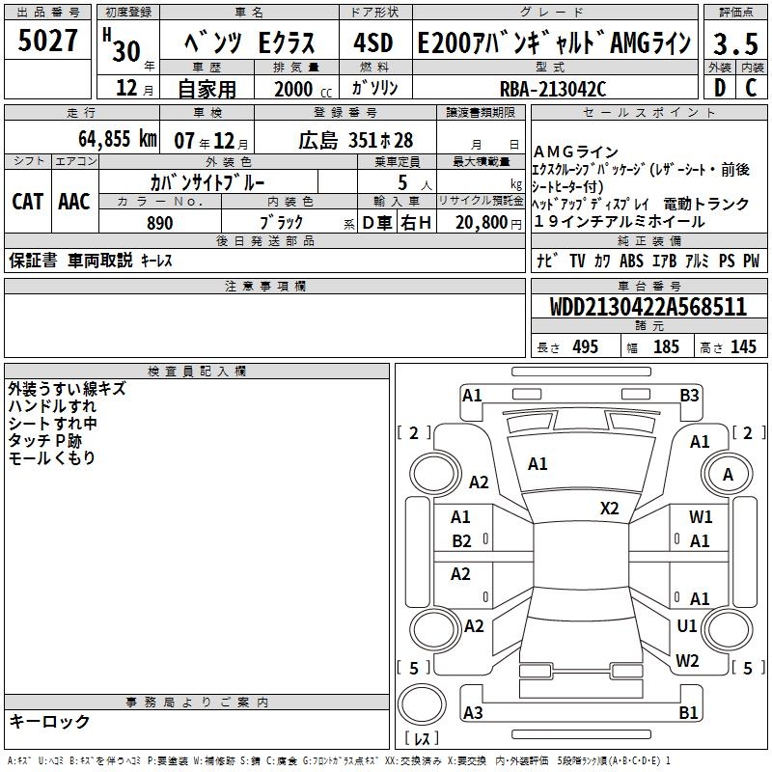
Task: Select chassis number WDD2130422A568511
Action: click(x=648, y=307)
